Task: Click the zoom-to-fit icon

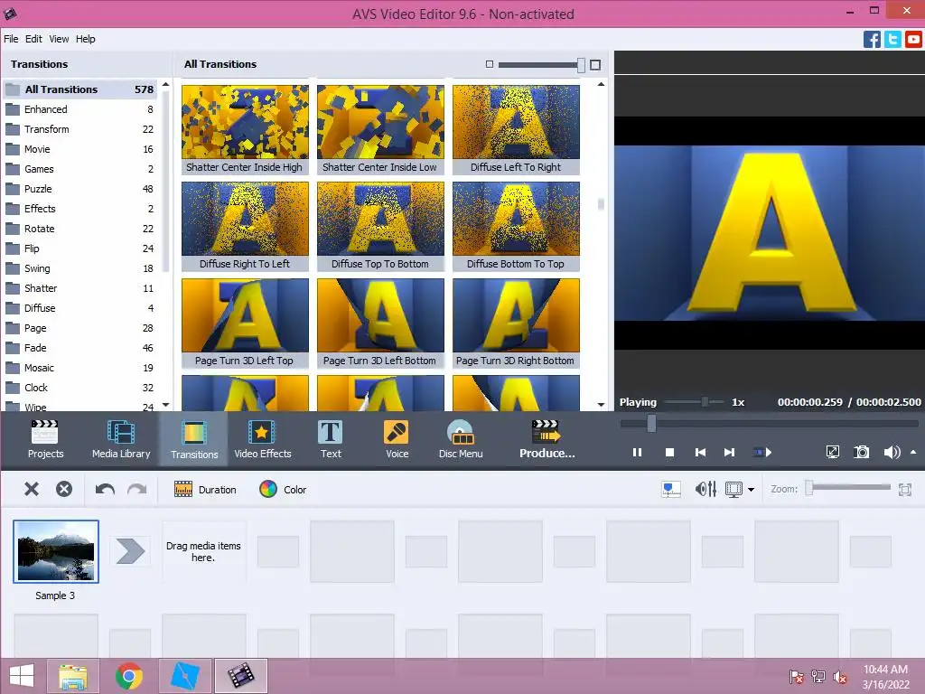Action: tap(905, 489)
